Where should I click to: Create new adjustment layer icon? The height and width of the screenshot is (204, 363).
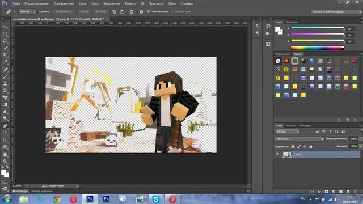334,192
